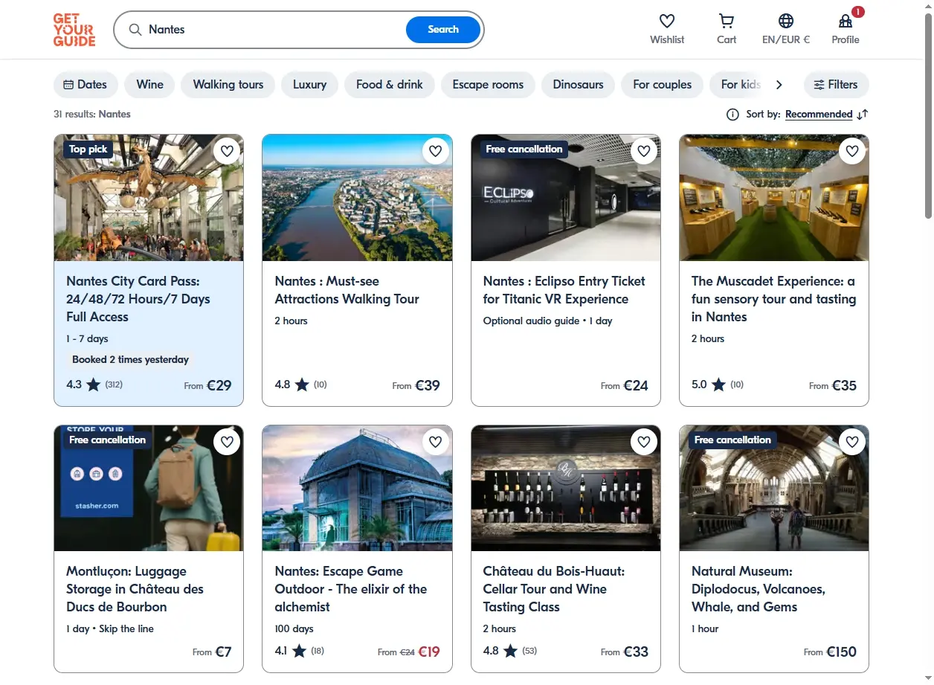Add Nantes City Card Pass to wishlist

coord(228,151)
